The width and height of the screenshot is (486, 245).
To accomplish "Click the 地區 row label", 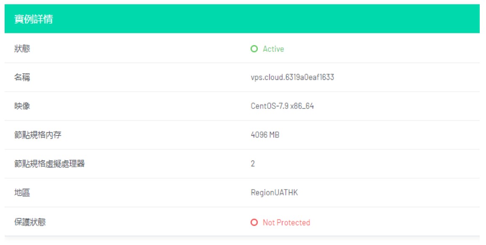I will click(x=22, y=193).
